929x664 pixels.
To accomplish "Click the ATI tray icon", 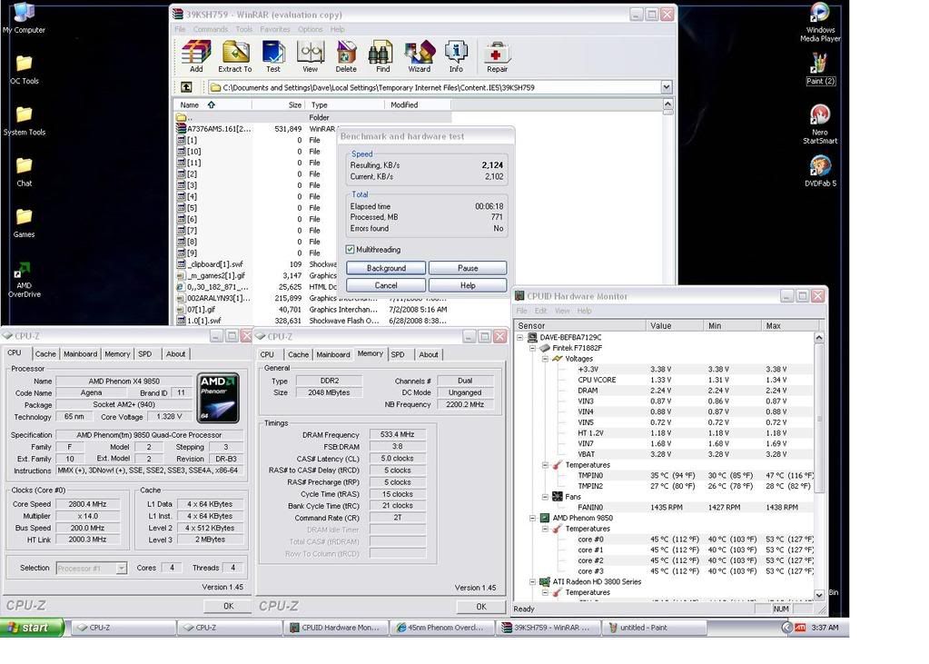I will 800,628.
